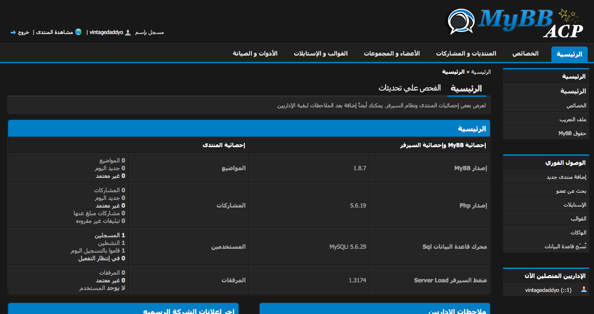Image resolution: width=594 pixels, height=314 pixels.
Task: Select the active الرئيسية content tab
Action: tap(467, 89)
